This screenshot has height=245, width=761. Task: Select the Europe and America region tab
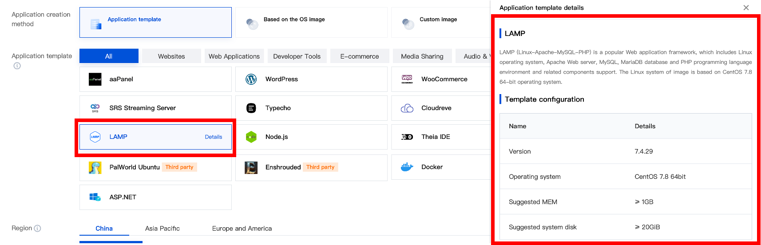[x=242, y=228]
